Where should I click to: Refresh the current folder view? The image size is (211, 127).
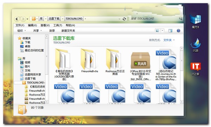[124, 19]
